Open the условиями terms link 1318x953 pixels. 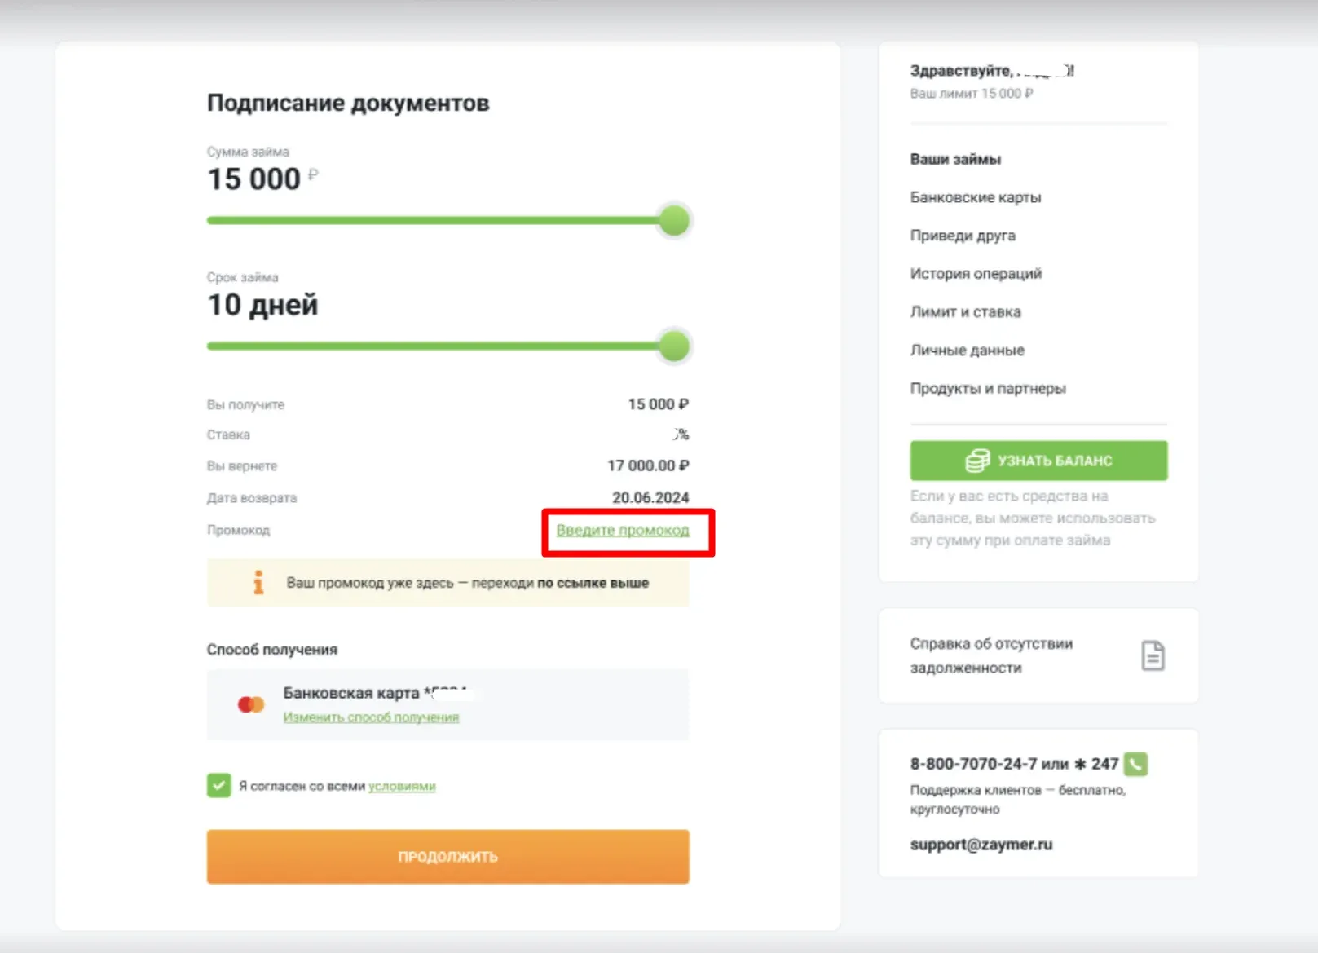coord(402,787)
